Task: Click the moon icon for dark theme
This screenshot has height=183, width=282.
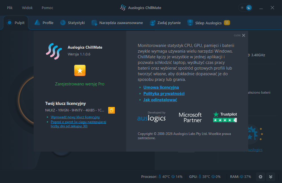Action: point(249,8)
